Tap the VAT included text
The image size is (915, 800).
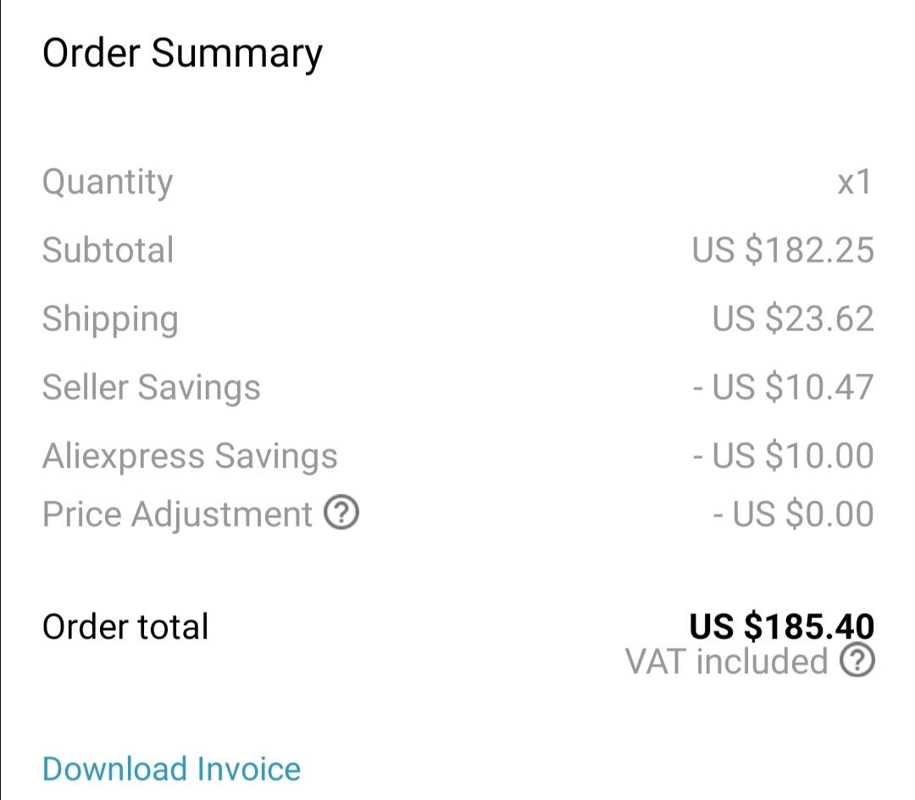[x=727, y=661]
